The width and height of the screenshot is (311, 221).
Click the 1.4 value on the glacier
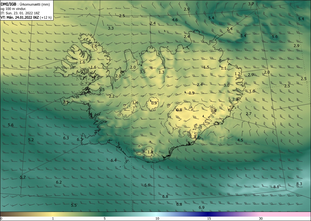(135, 103)
